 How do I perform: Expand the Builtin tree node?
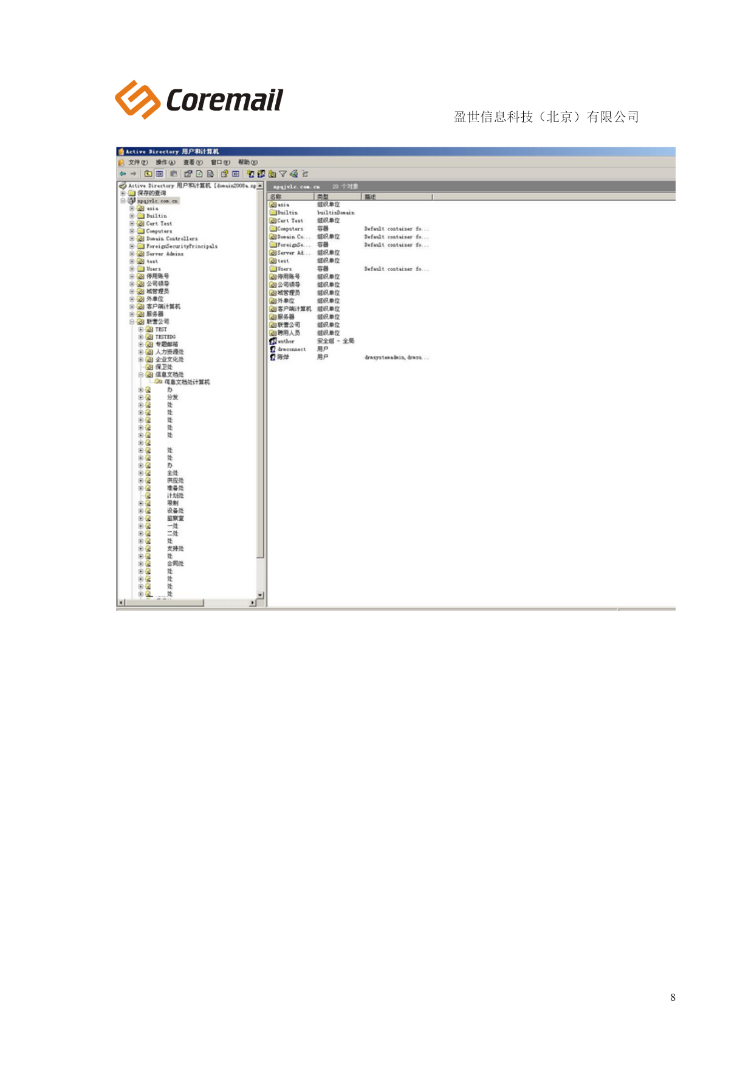(132, 216)
